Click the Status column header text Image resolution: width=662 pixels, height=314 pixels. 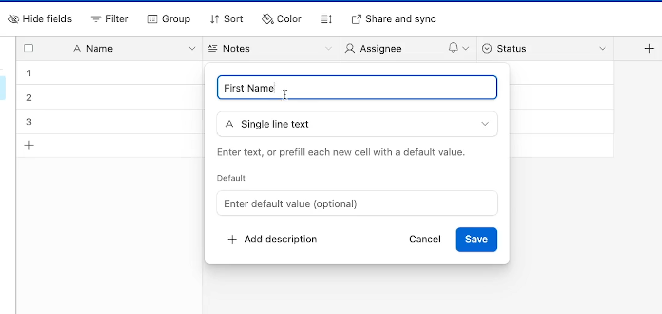[x=511, y=49]
